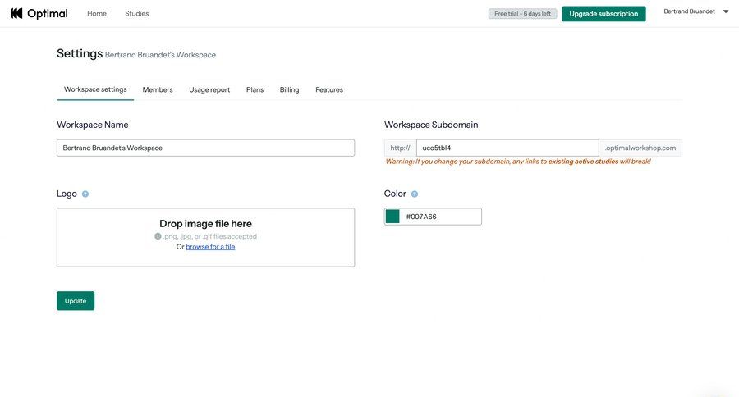
Task: Switch to the Members tab
Action: [158, 89]
